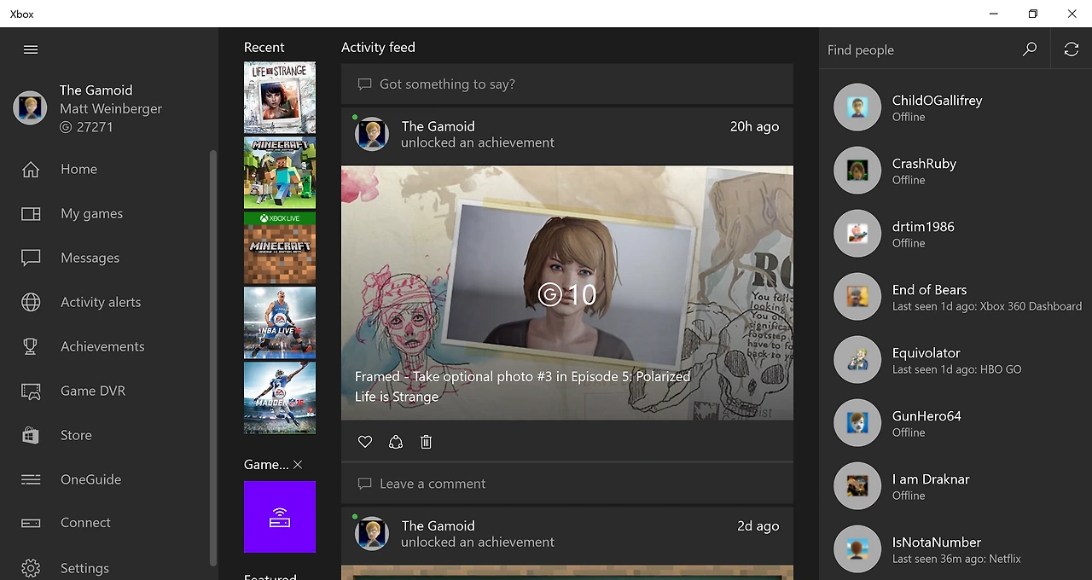Like the Framed achievement post
The image size is (1092, 580).
[364, 442]
